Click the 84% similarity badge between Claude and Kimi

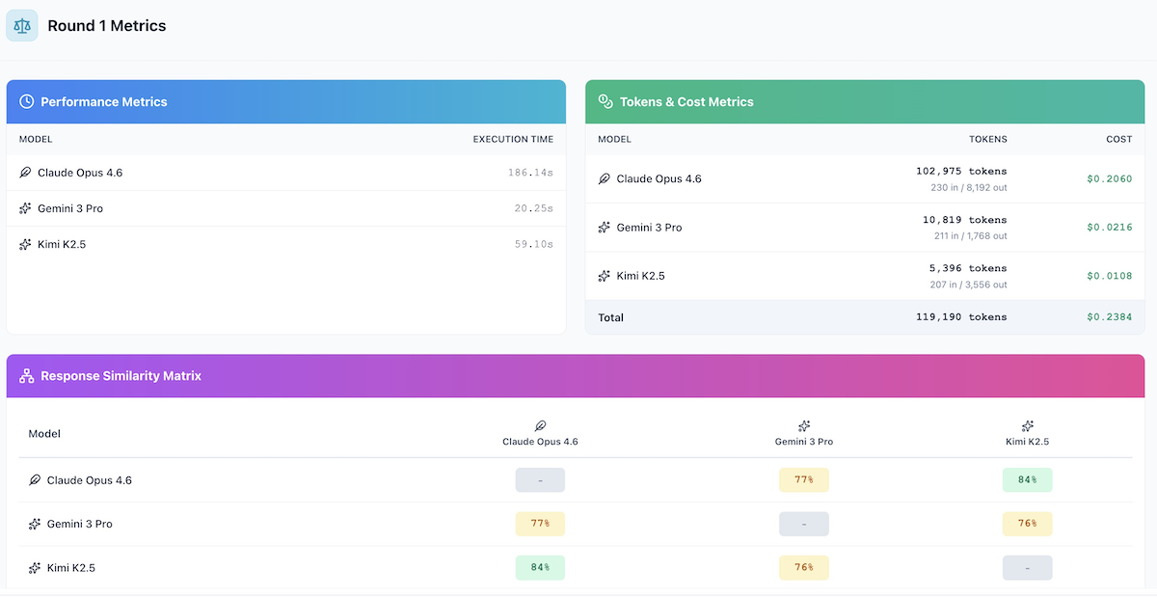1027,479
